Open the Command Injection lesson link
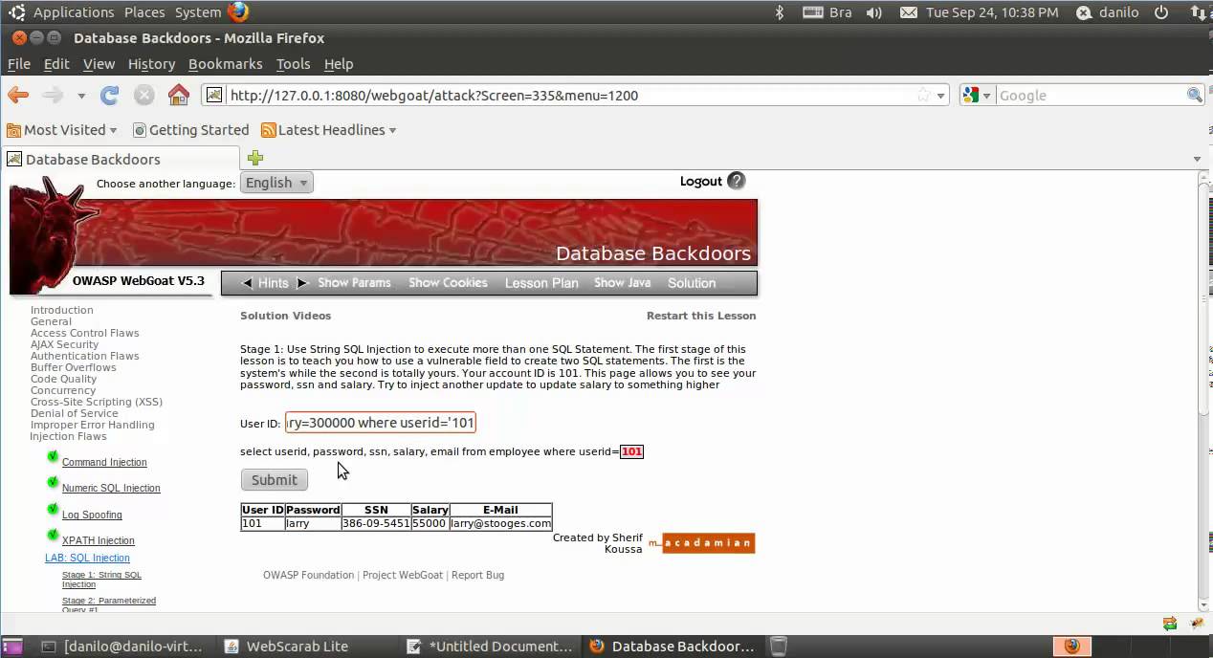Screen dimensions: 1213x658 pyautogui.click(x=104, y=462)
